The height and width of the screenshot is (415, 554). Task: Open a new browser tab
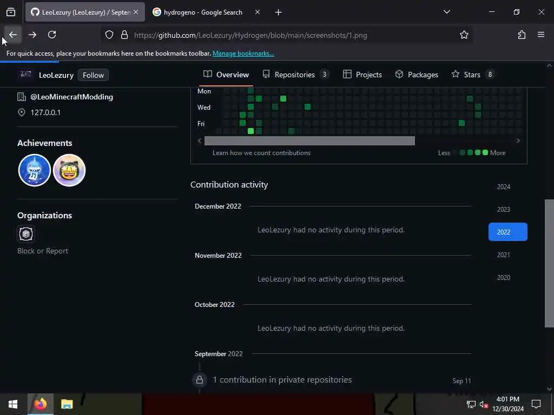pyautogui.click(x=279, y=12)
